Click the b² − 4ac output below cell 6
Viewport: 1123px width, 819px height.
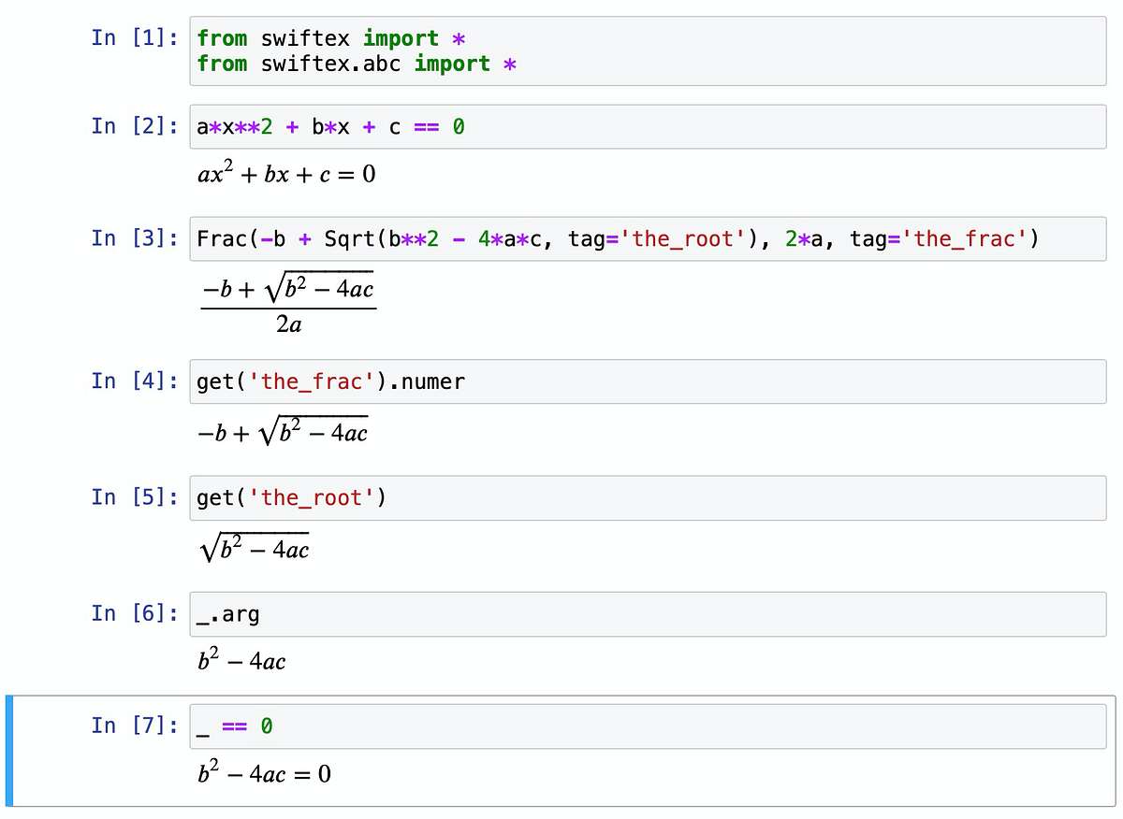pyautogui.click(x=241, y=661)
